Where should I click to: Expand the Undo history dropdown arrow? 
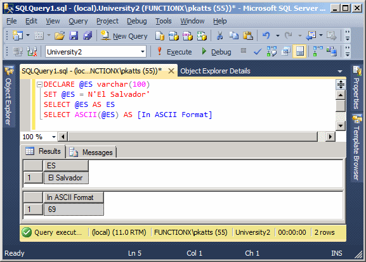click(278, 36)
